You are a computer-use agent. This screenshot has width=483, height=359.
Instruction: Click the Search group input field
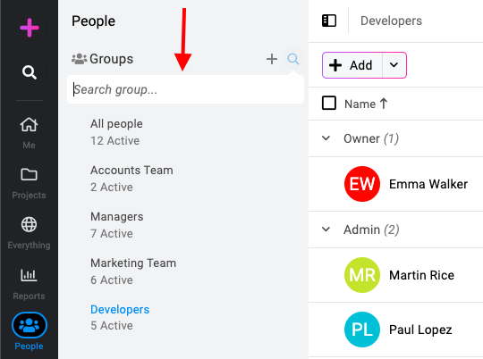pos(185,89)
